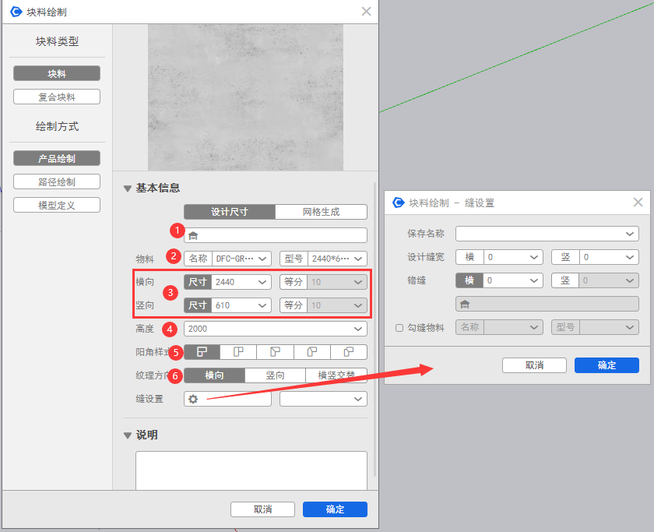Open seam settings via the gear icon
This screenshot has width=654, height=532.
coord(193,399)
